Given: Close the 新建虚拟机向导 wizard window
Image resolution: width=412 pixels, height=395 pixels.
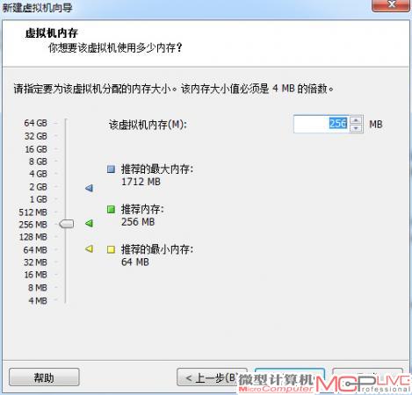Looking at the screenshot, I should 391,5.
